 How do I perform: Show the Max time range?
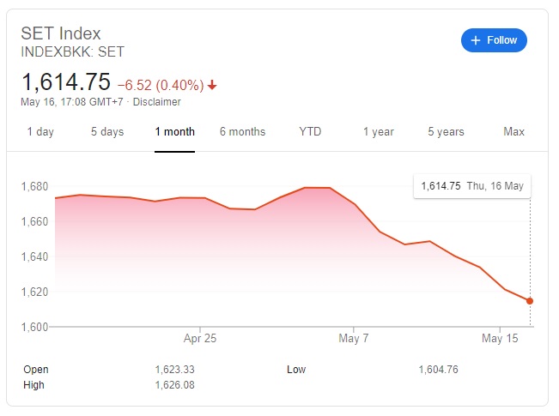coord(513,132)
